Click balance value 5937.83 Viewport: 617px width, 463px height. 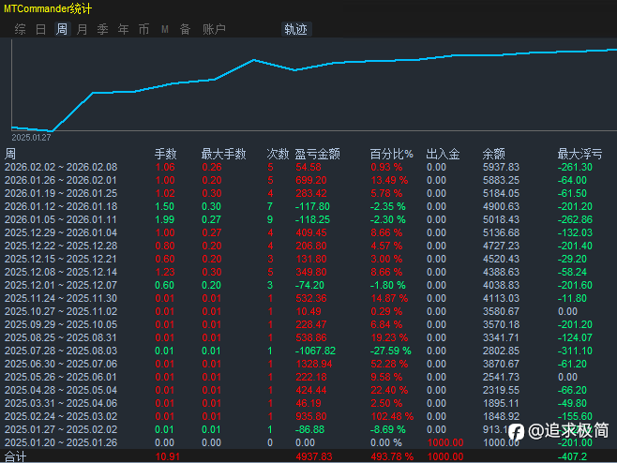tap(501, 167)
